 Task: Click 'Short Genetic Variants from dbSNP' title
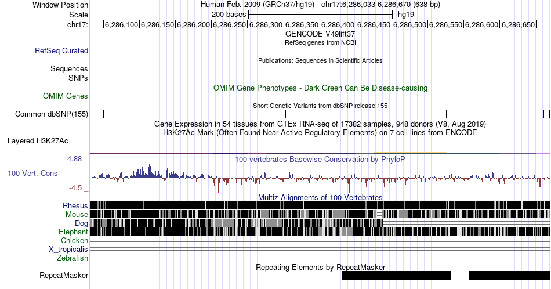point(320,106)
